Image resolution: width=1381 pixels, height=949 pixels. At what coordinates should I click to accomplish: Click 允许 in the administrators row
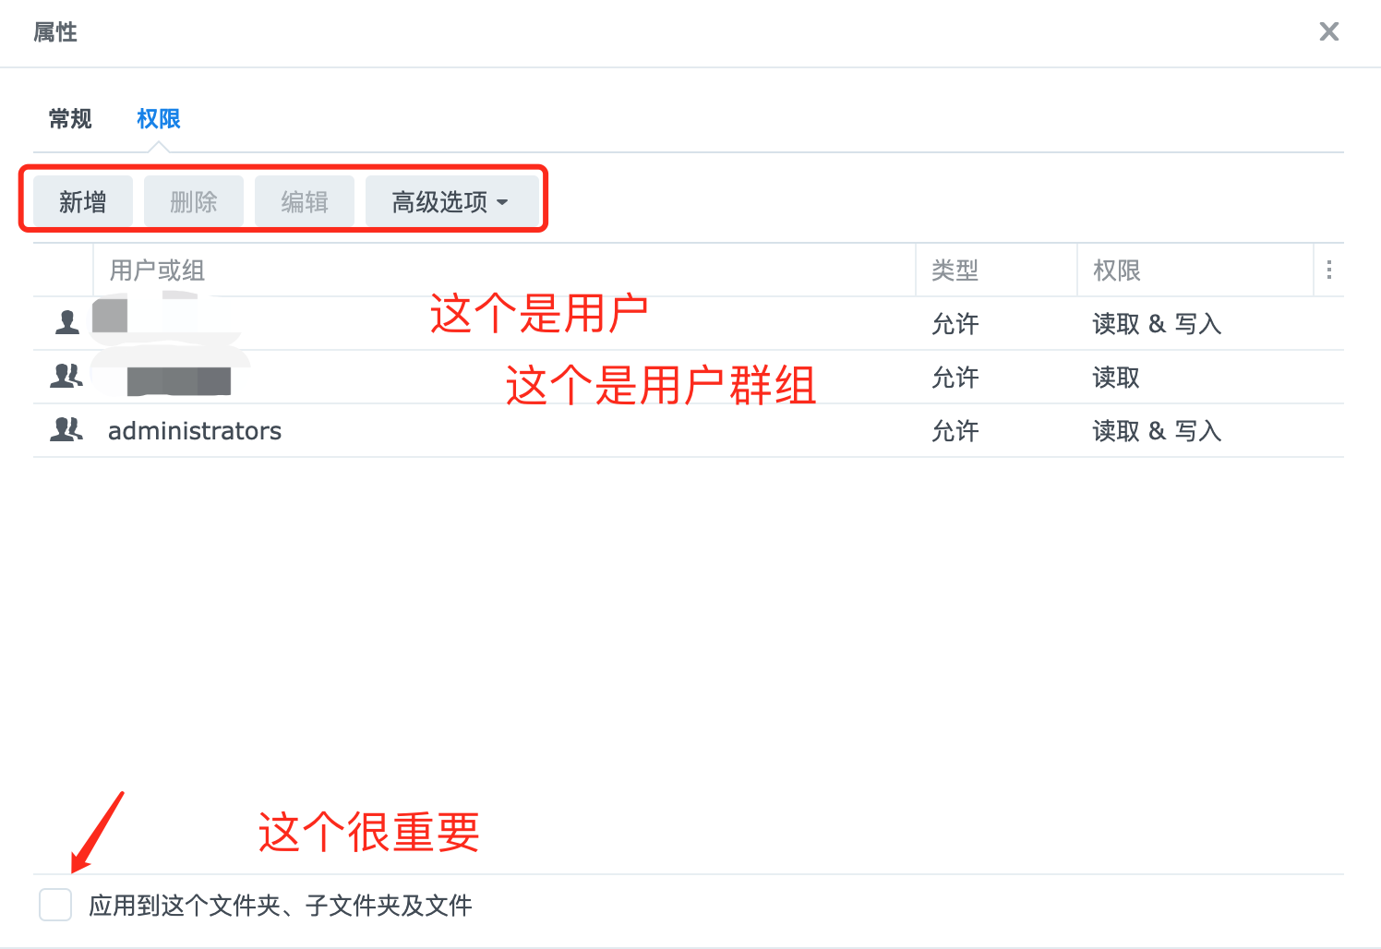pos(955,431)
